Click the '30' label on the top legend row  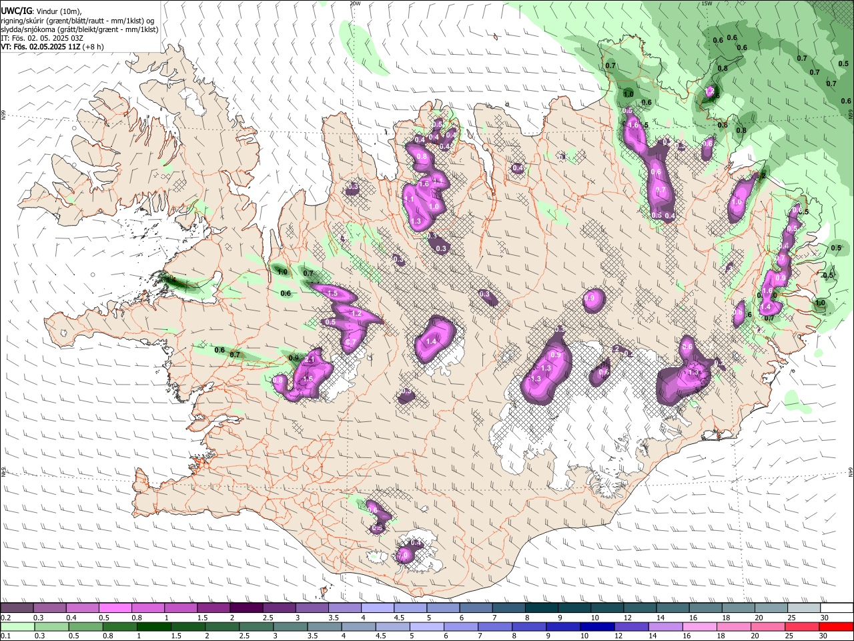pyautogui.click(x=825, y=618)
